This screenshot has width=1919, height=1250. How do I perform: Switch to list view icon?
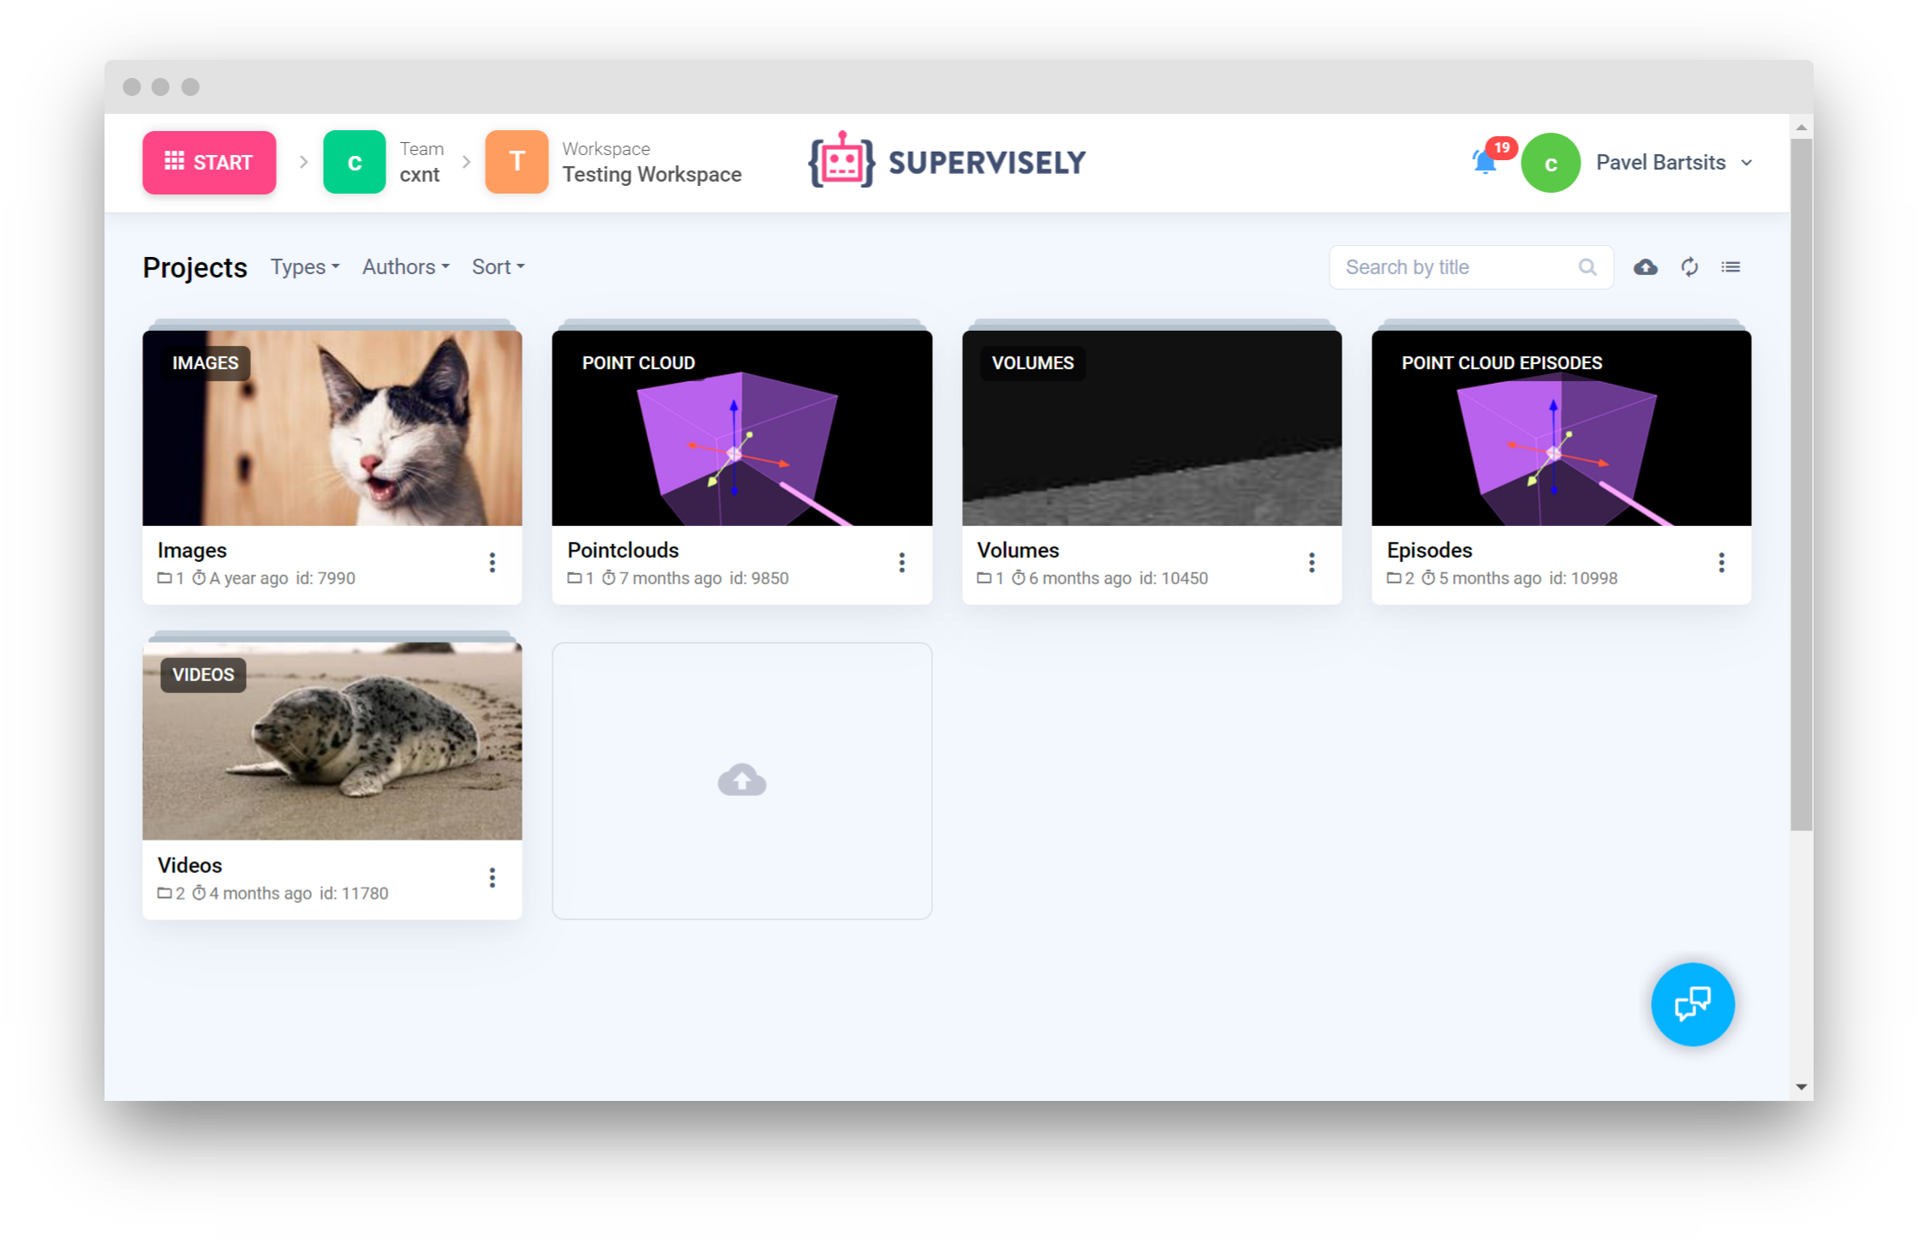[x=1731, y=267]
